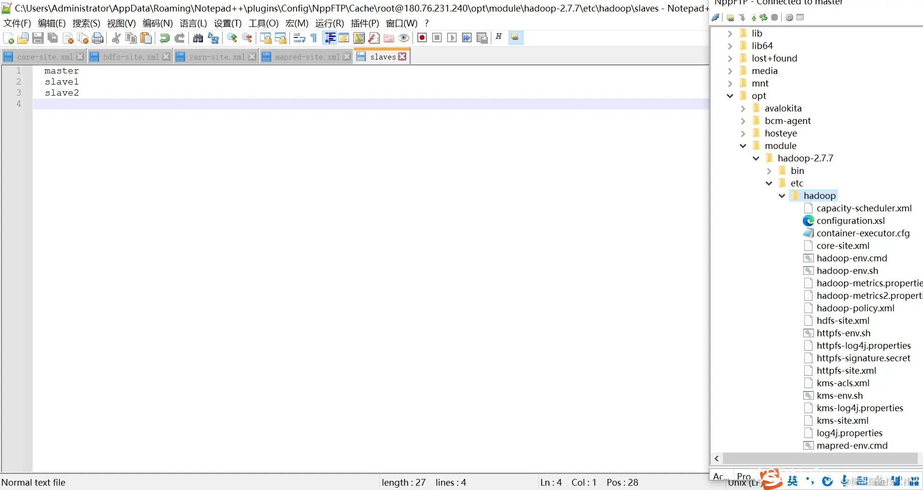Open Find with binoculars icon
Viewport: 923px width, 490px height.
pyautogui.click(x=198, y=38)
